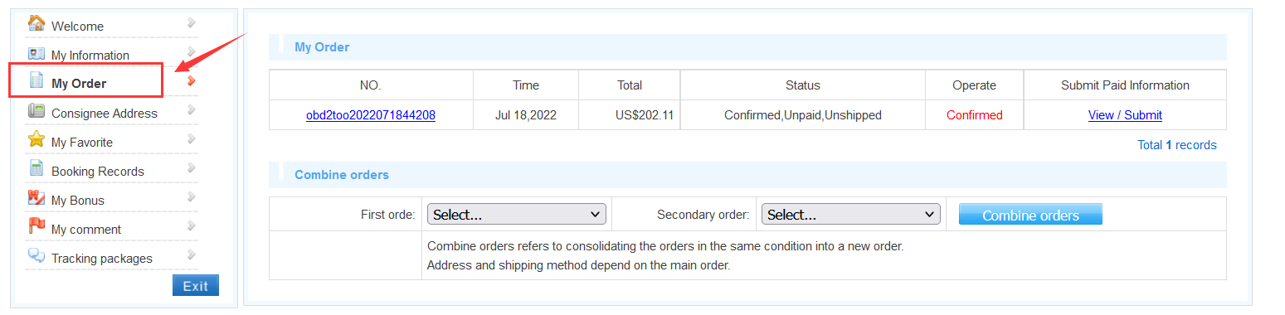Select Tracking packages in the sidebar menu
This screenshot has height=315, width=1285.
pyautogui.click(x=102, y=259)
